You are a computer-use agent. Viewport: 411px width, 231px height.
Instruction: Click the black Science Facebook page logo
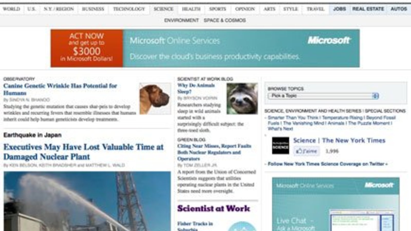[x=281, y=146]
